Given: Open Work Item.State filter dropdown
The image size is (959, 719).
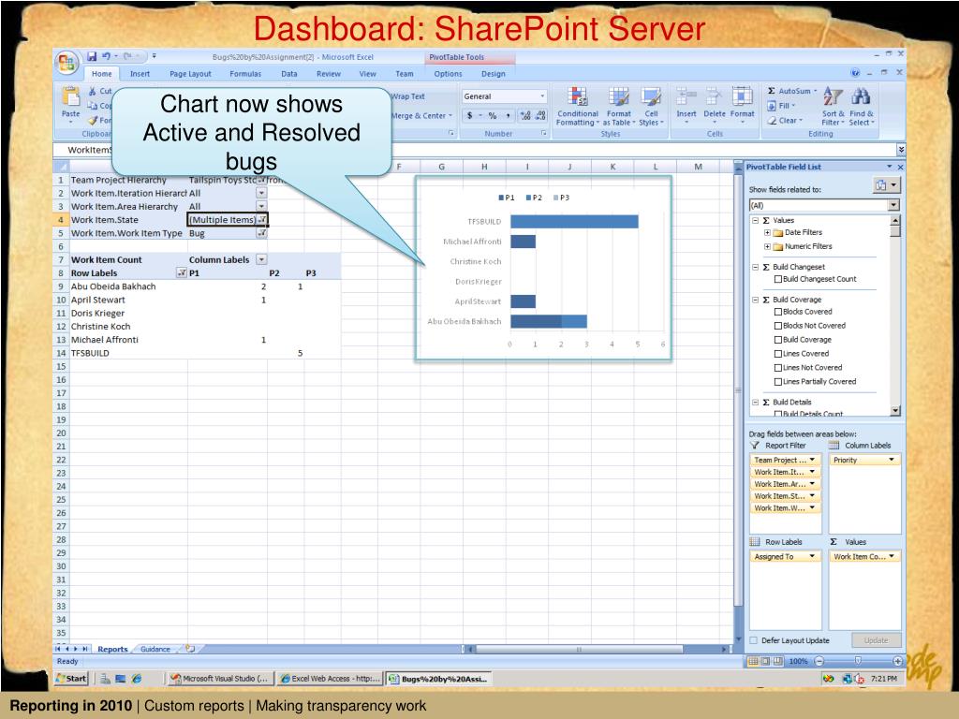Looking at the screenshot, I should [x=262, y=219].
